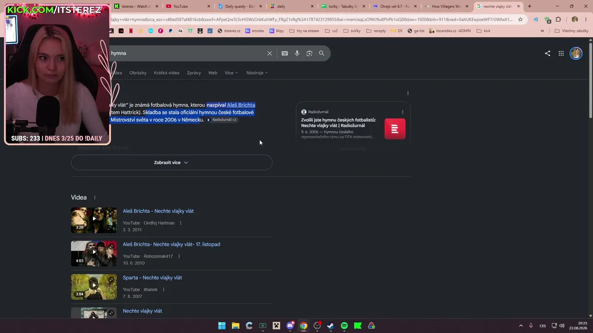Open the itsterez.cz bookmark

coord(229,31)
